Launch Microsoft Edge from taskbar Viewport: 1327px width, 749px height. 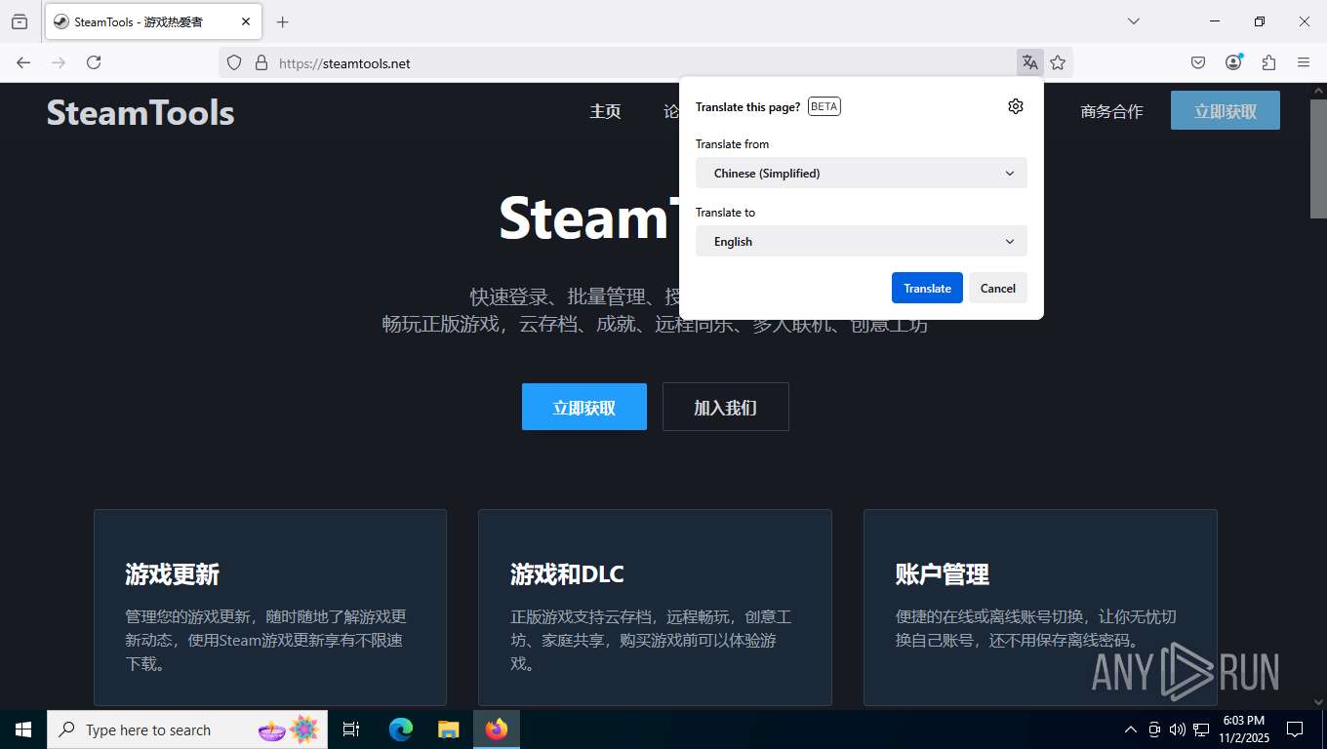[400, 729]
